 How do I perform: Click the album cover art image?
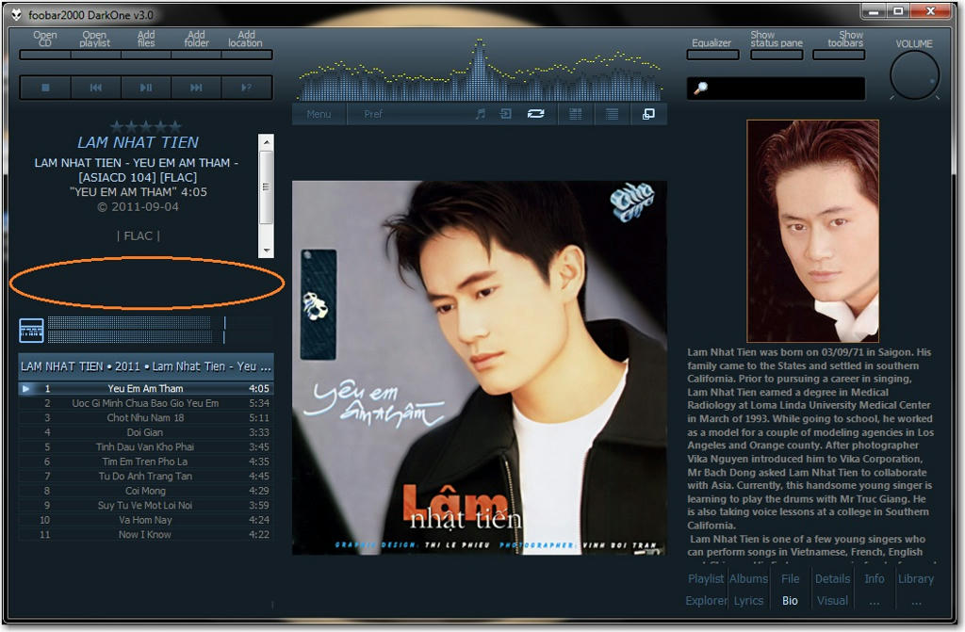pos(480,368)
